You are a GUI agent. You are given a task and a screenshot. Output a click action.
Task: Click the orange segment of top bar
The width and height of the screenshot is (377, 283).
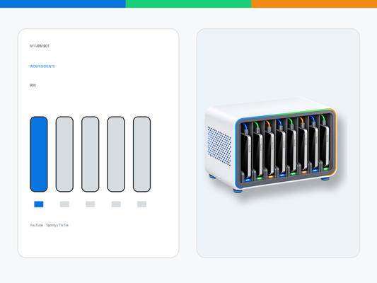(314, 4)
